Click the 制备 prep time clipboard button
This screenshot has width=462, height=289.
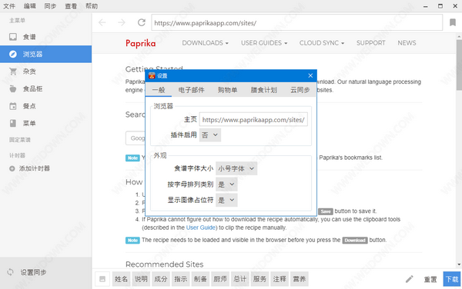tap(200, 279)
